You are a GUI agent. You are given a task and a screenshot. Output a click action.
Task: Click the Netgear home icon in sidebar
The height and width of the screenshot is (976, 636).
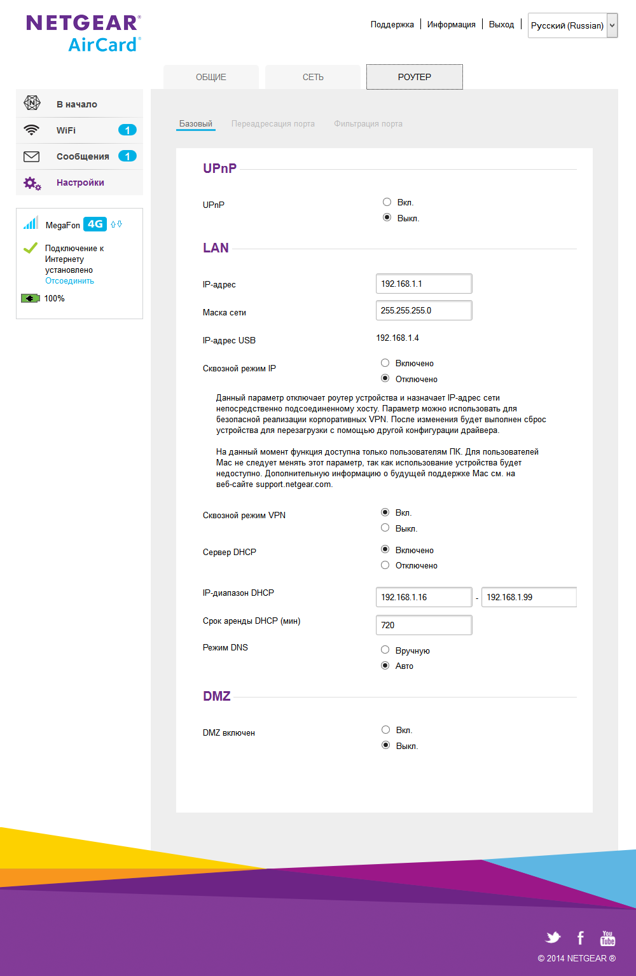[x=32, y=103]
